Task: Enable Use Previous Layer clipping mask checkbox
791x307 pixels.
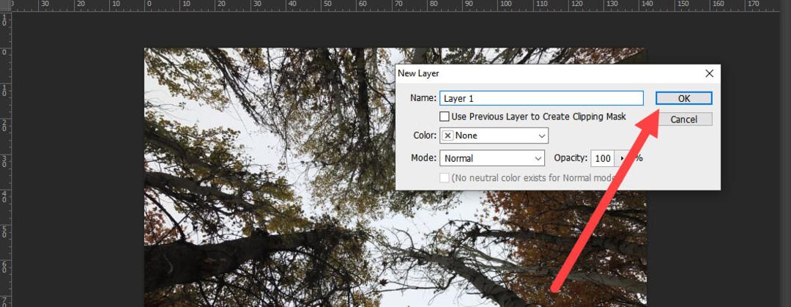Action: pos(445,116)
